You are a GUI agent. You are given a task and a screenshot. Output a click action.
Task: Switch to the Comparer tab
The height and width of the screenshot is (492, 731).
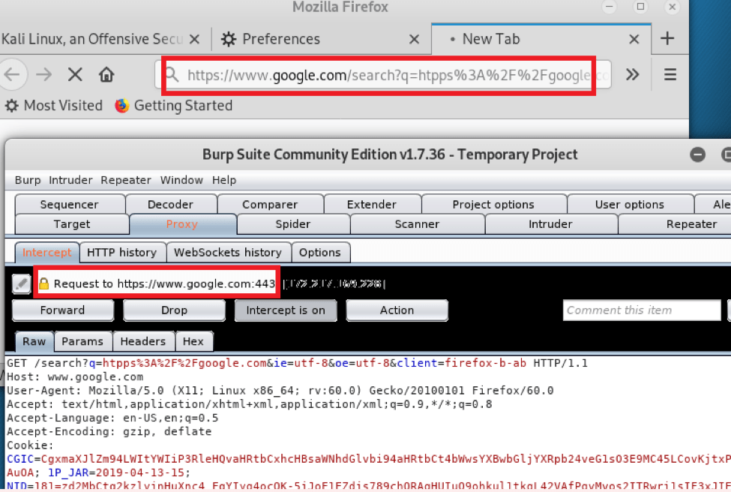point(270,204)
